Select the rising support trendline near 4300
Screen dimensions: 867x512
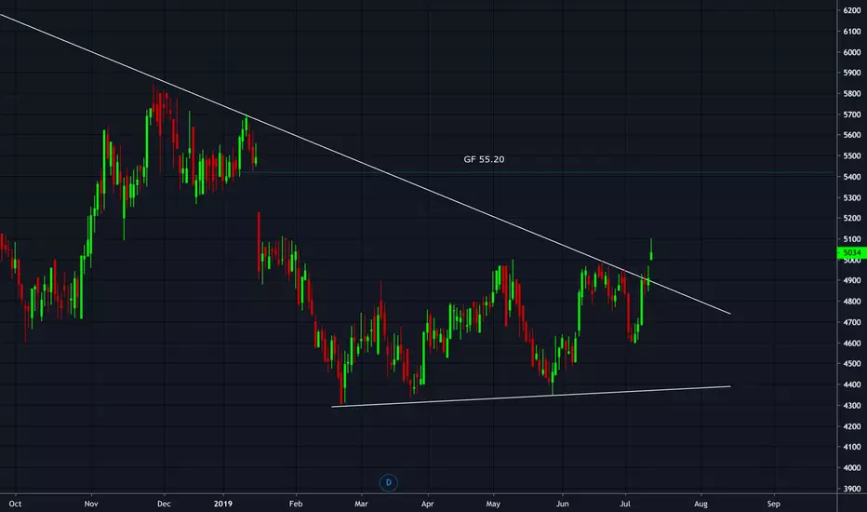pyautogui.click(x=531, y=397)
